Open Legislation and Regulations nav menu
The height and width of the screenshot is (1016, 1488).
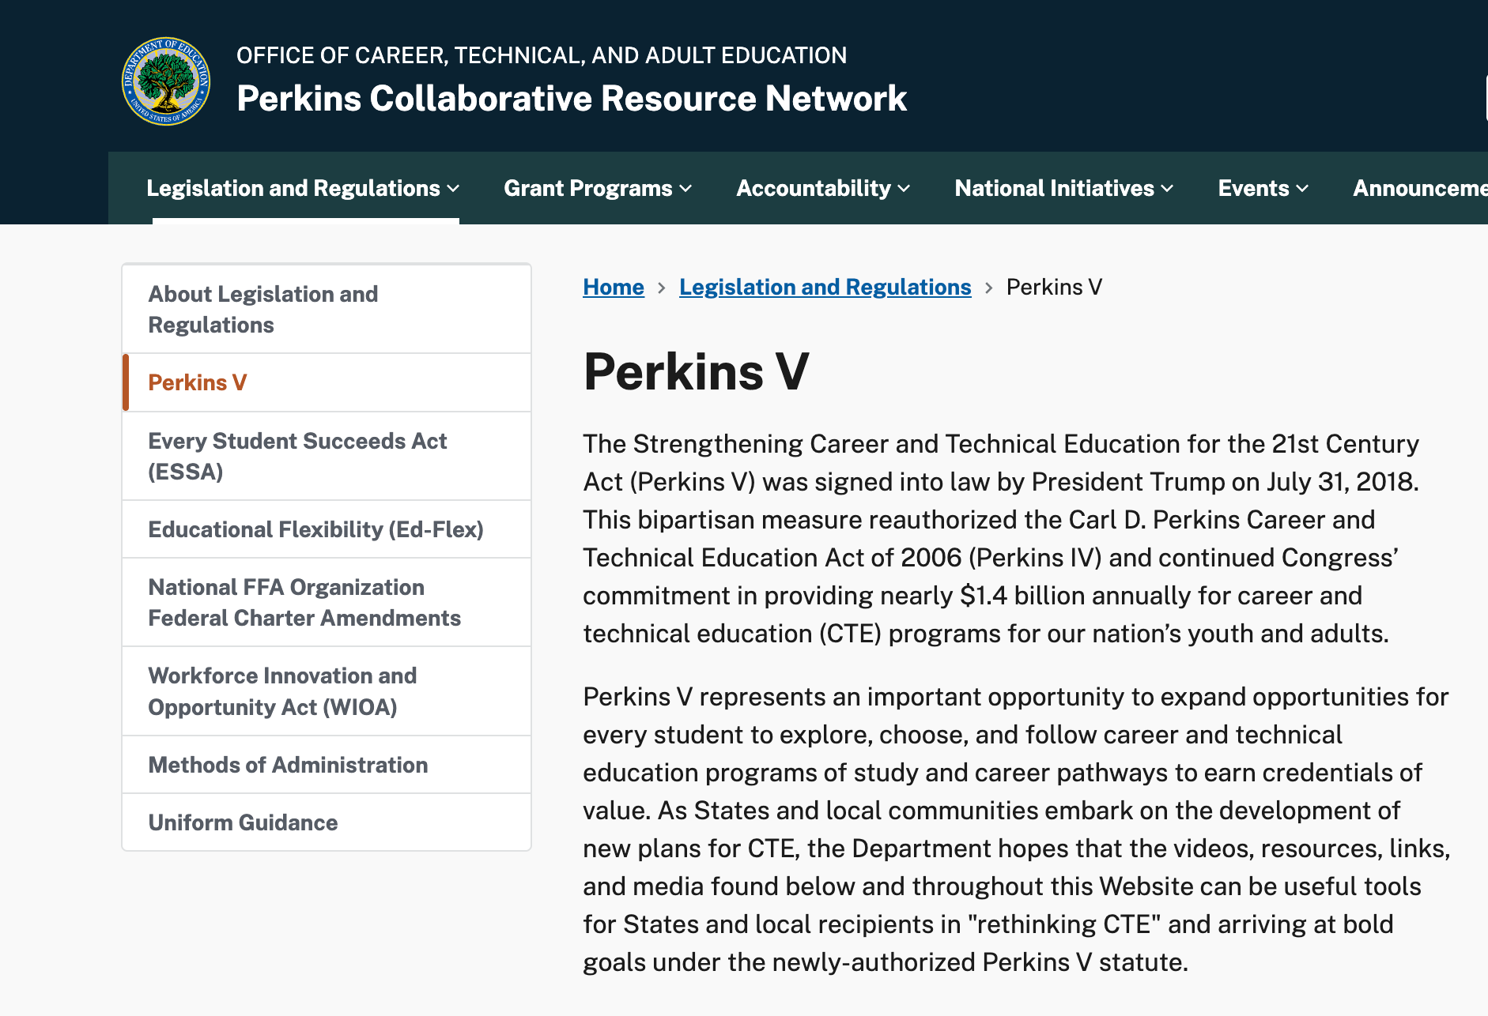click(303, 188)
